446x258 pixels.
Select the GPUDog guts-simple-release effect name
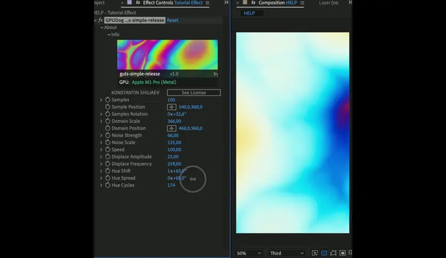[x=135, y=20]
